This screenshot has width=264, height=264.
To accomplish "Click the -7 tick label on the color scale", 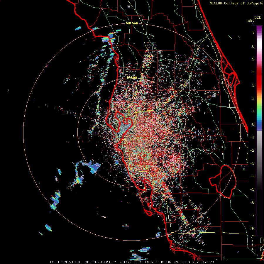I will pyautogui.click(x=252, y=215).
